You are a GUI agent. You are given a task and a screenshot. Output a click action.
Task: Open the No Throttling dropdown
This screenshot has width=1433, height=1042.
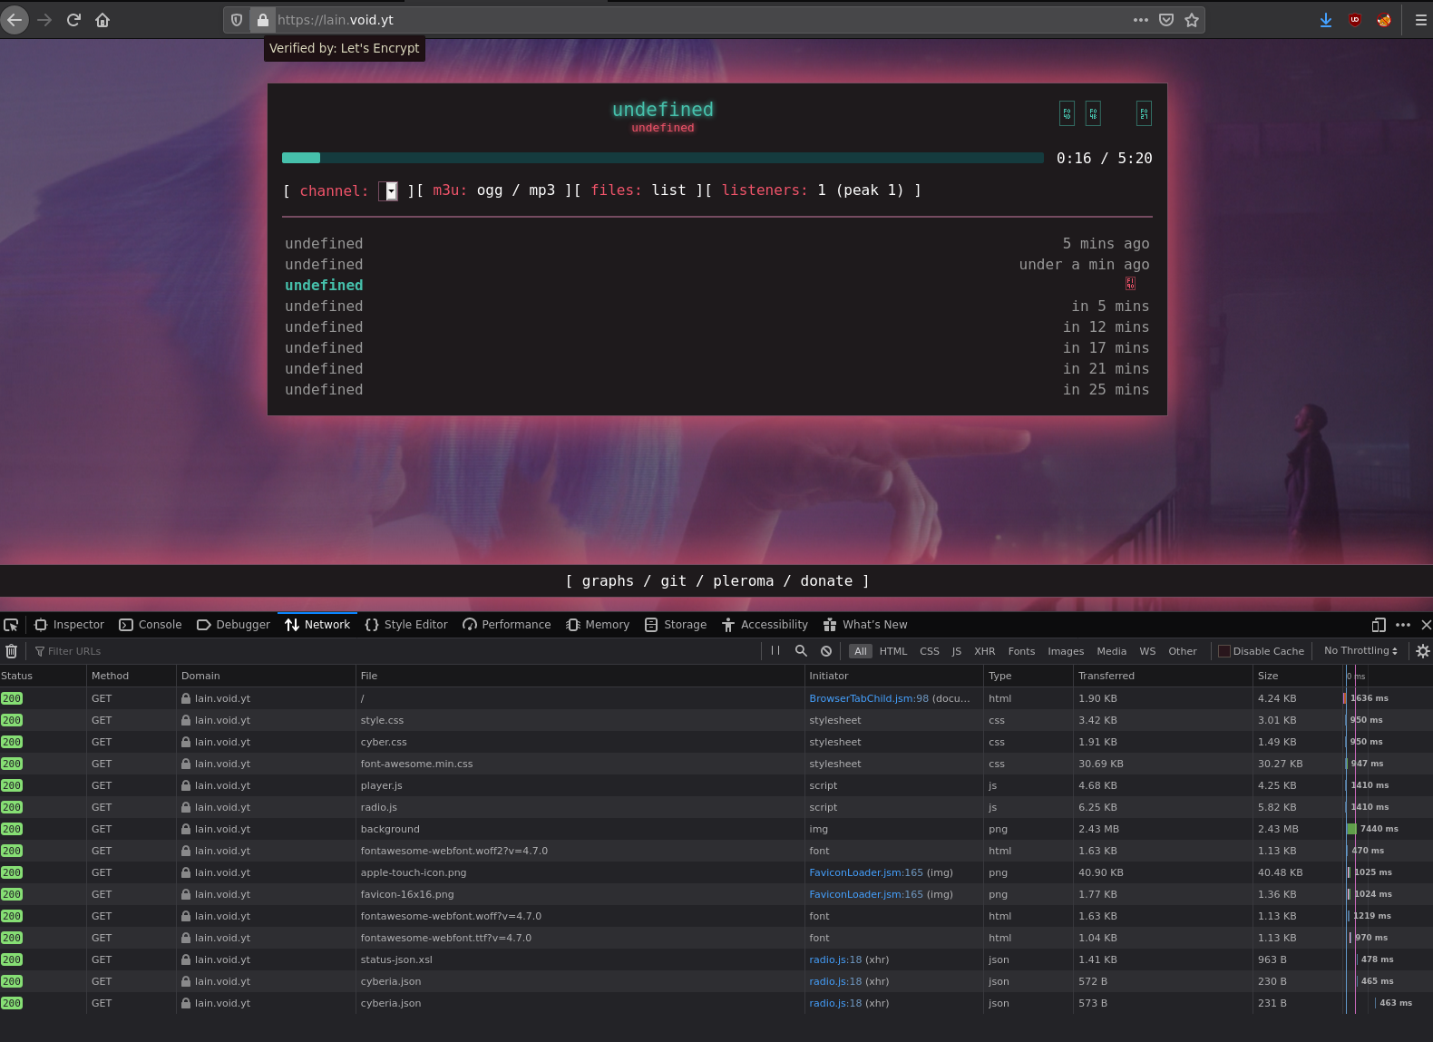tap(1360, 650)
